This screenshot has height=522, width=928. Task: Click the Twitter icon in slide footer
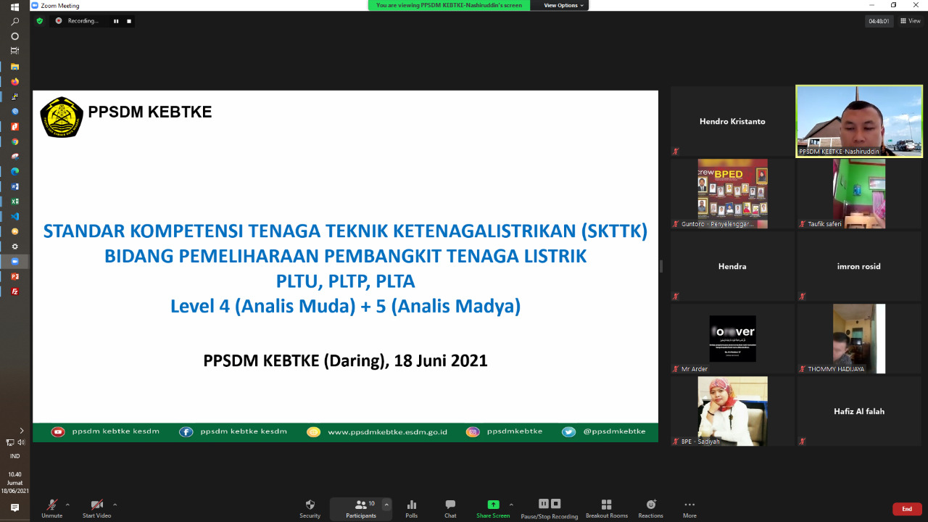(x=569, y=431)
